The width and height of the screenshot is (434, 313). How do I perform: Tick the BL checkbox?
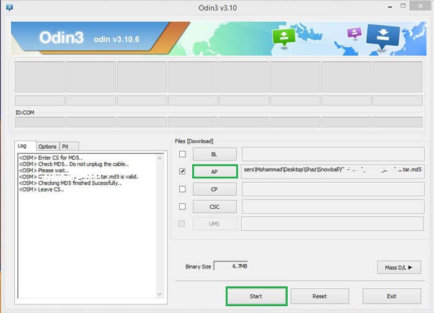(x=182, y=154)
